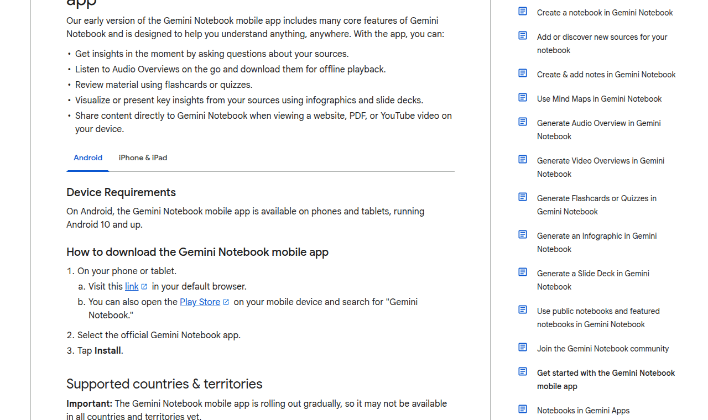Switch to the Android tab
The image size is (708, 420).
pyautogui.click(x=88, y=158)
